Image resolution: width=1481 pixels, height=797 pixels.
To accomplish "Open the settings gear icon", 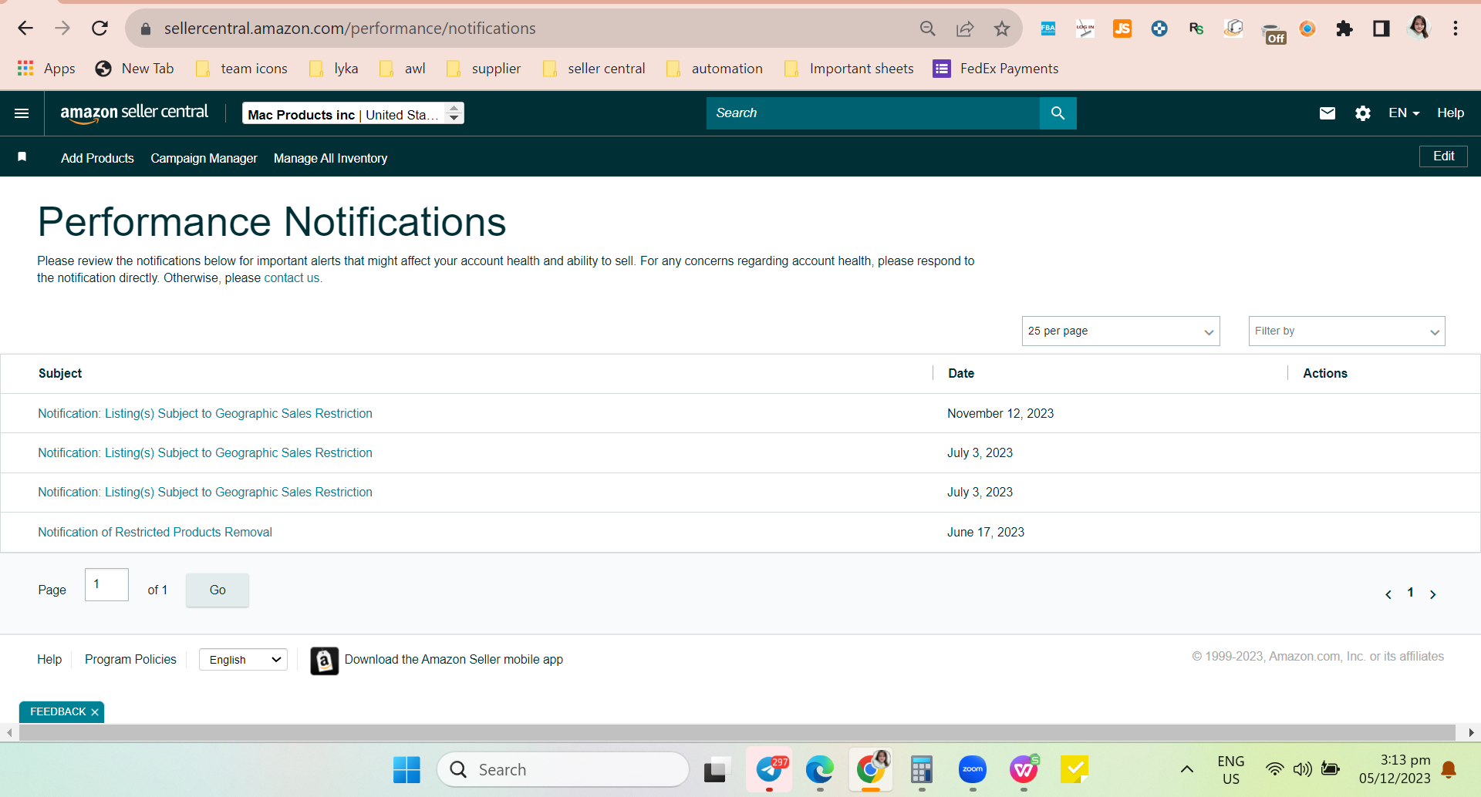I will tap(1363, 113).
